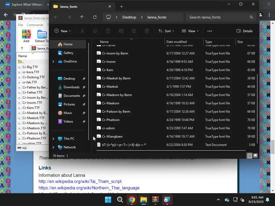
Task: Click chevron after Desktop in address bar
Action: (x=142, y=17)
